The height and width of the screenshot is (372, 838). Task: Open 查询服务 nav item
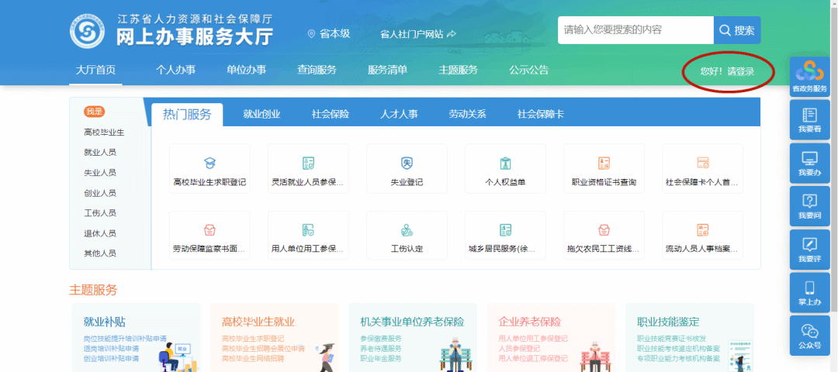(317, 70)
